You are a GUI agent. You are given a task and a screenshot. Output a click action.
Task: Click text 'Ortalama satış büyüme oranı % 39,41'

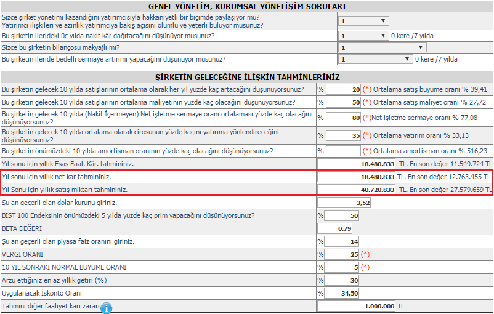click(x=431, y=89)
